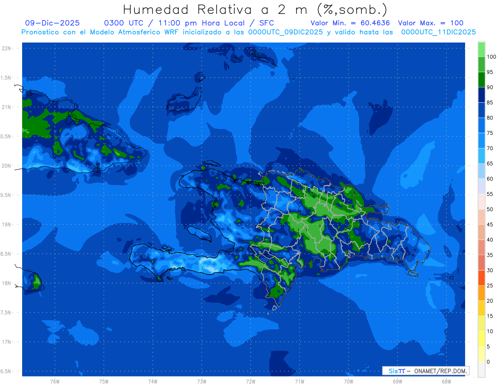Click the legend label '30'
Viewport: 501px width, 387px height.
pos(490,270)
